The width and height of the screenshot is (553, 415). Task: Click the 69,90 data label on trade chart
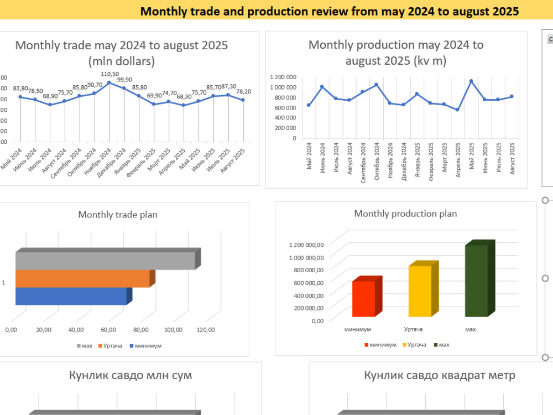point(154,96)
